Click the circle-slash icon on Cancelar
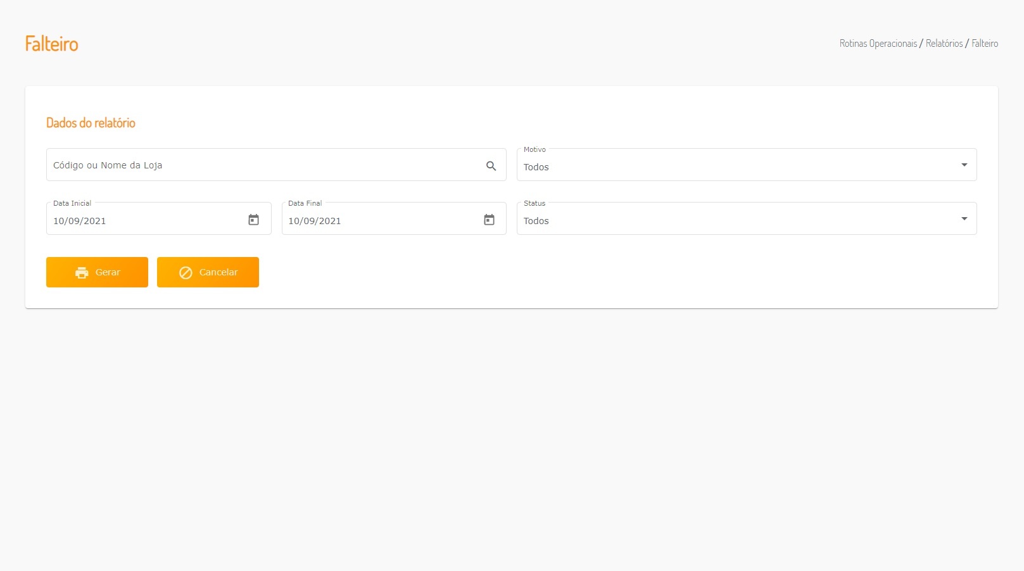This screenshot has height=571, width=1024. 186,273
